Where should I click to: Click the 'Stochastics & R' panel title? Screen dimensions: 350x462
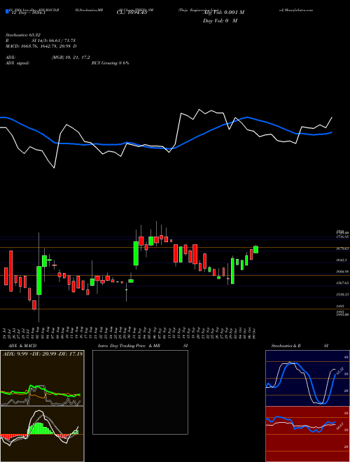pos(286,346)
